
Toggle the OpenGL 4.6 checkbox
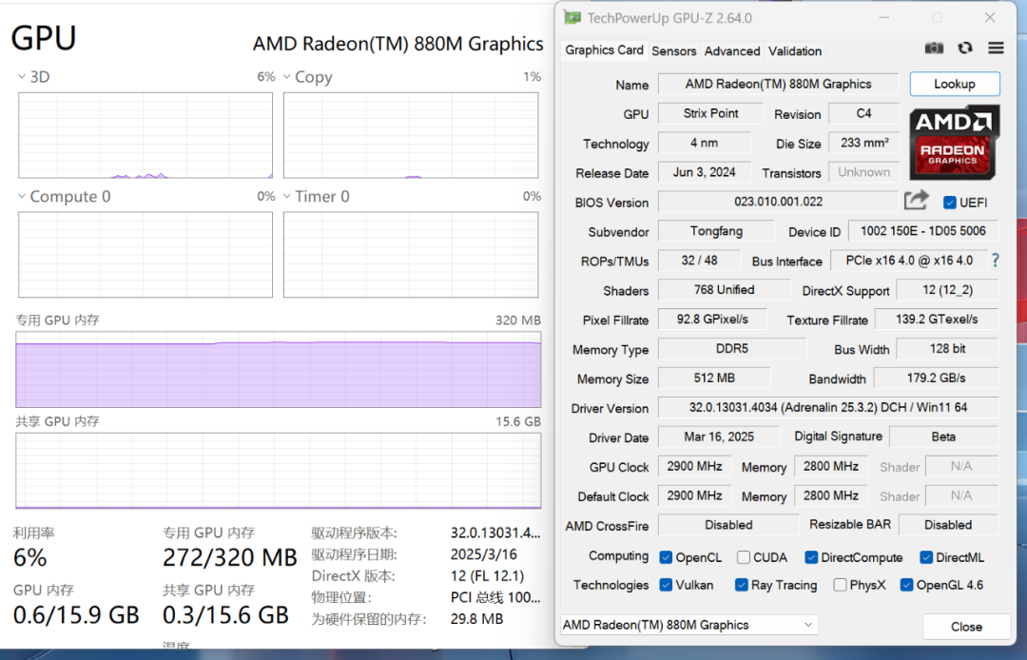tap(906, 585)
